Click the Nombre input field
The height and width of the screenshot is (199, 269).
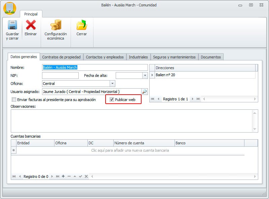[95, 67]
